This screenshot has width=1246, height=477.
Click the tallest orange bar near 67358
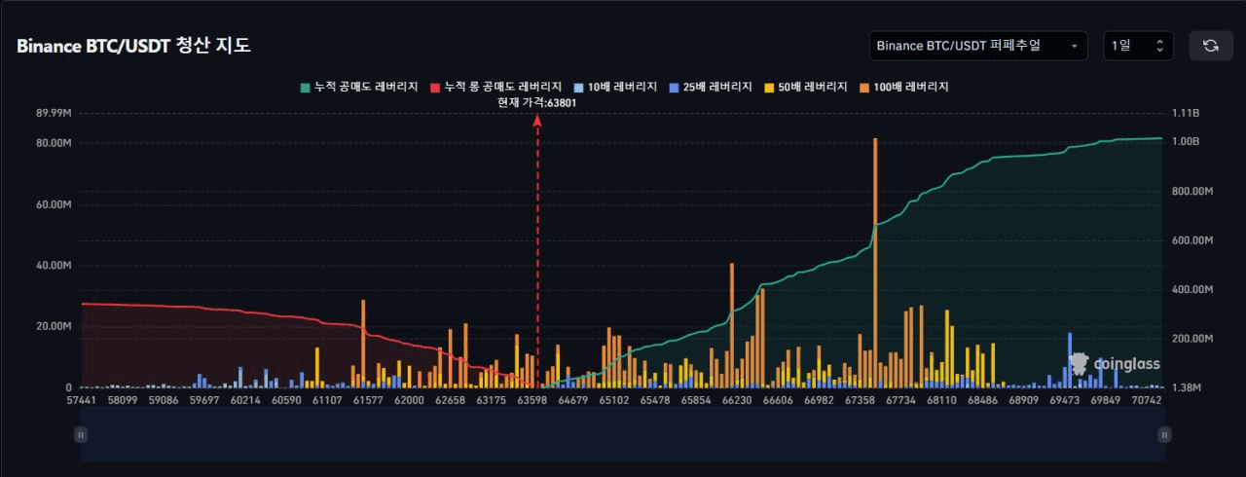click(x=875, y=262)
